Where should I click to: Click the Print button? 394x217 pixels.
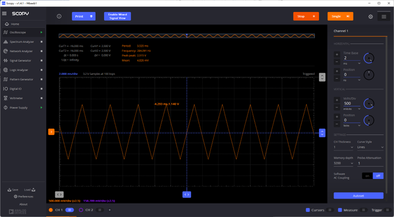[x=84, y=16]
